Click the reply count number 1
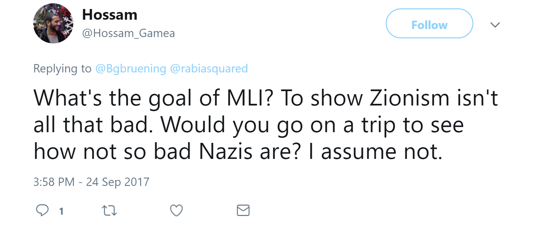 (x=61, y=211)
